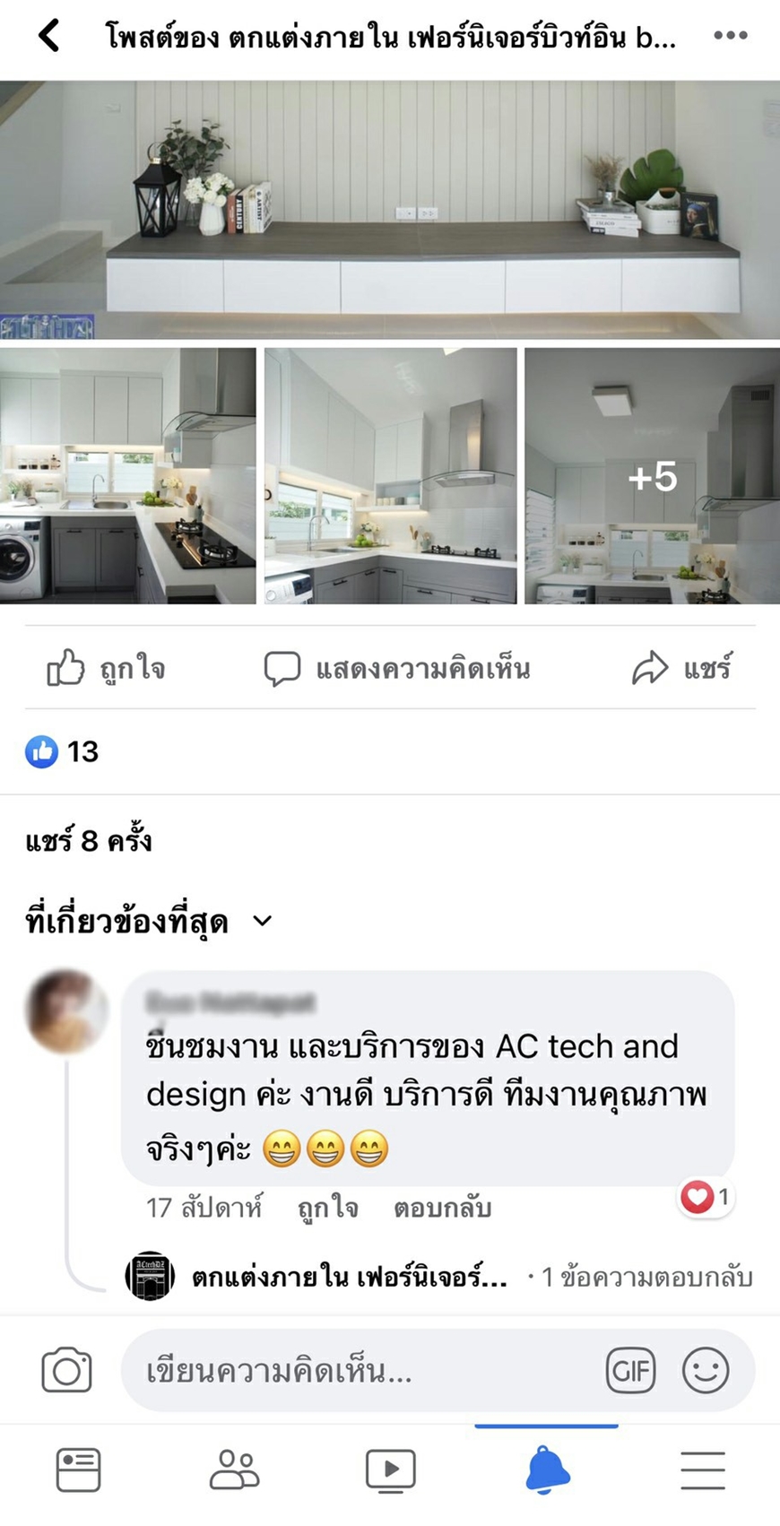Open the +5 more photos thumbnail

[x=652, y=476]
